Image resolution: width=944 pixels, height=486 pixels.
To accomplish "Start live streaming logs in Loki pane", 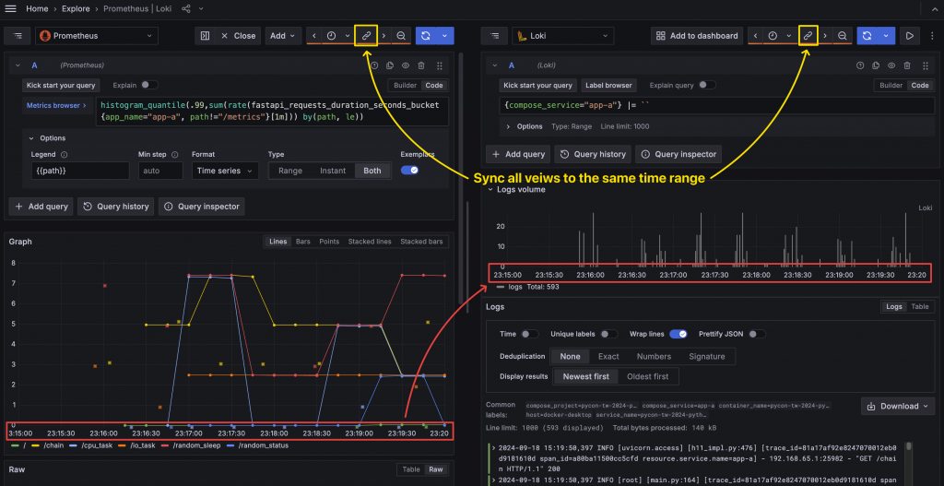I will coord(910,36).
